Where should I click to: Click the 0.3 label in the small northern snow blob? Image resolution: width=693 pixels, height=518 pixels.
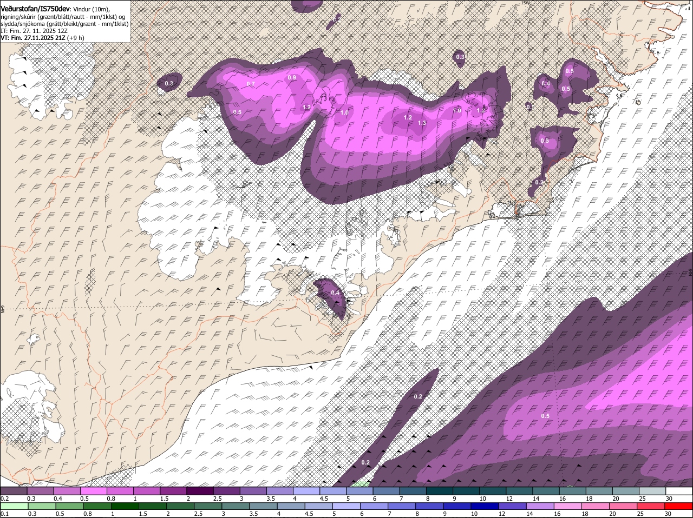point(460,57)
